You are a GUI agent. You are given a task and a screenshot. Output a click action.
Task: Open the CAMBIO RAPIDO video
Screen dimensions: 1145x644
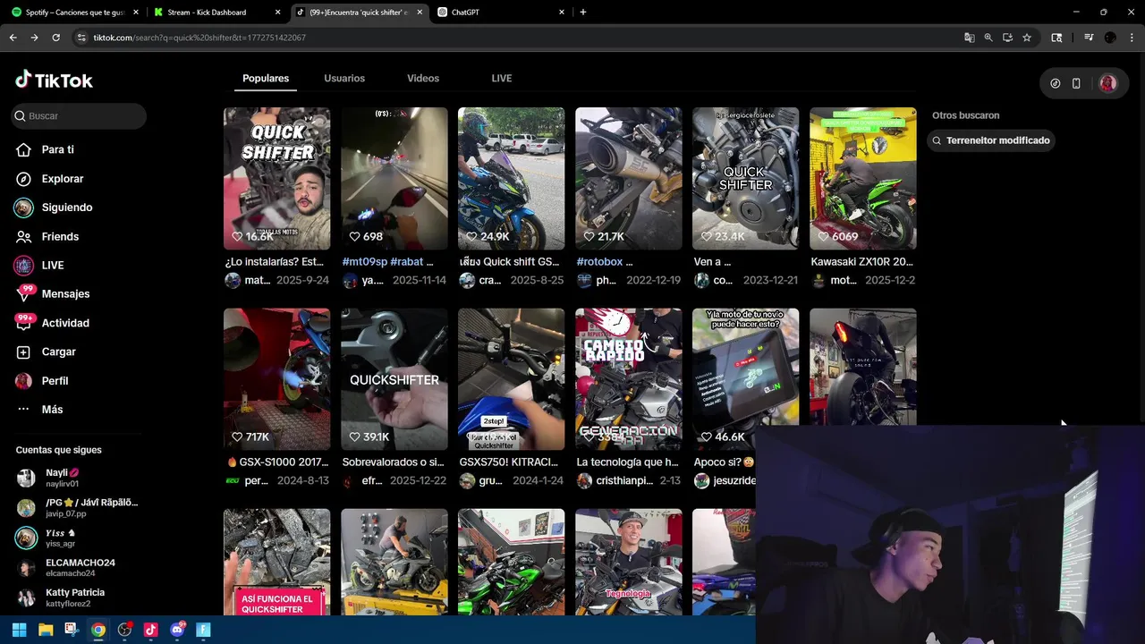pos(628,379)
